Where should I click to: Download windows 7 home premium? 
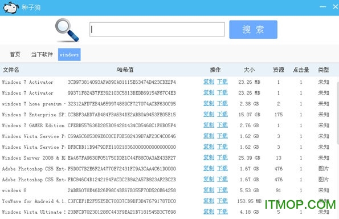pos(222,103)
